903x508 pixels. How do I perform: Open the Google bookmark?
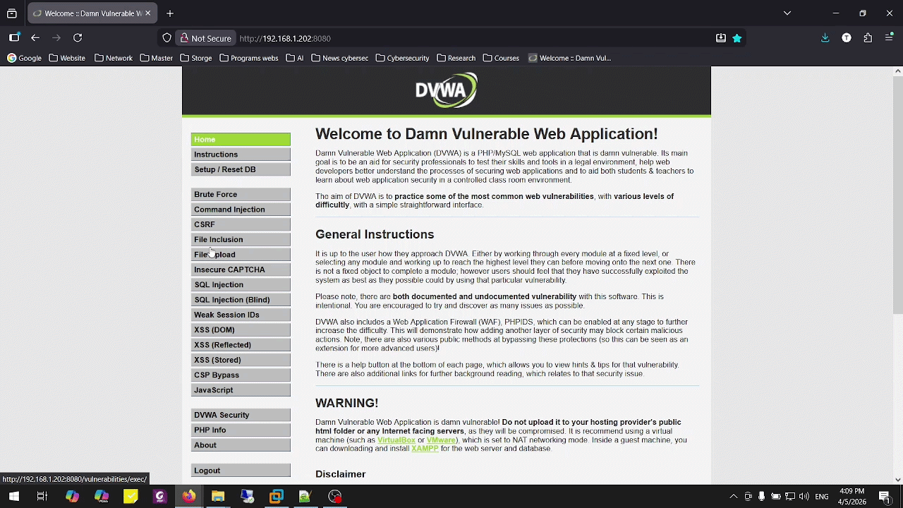pos(25,58)
